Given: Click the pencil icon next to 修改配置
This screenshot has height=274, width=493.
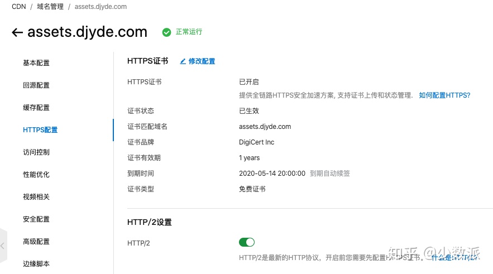Looking at the screenshot, I should (x=183, y=61).
